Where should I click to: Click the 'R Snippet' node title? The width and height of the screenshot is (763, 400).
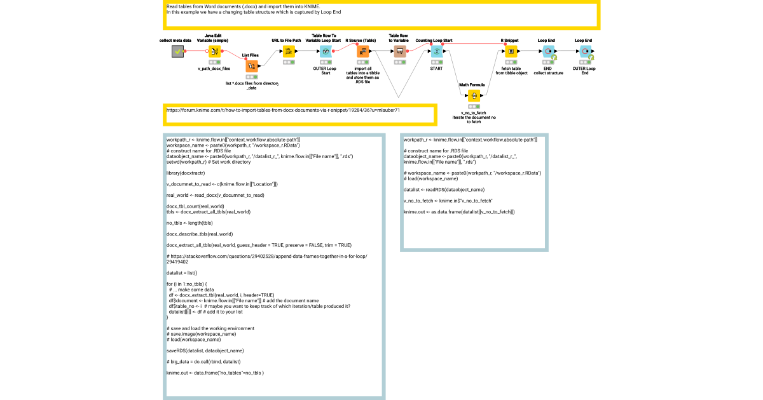point(510,40)
